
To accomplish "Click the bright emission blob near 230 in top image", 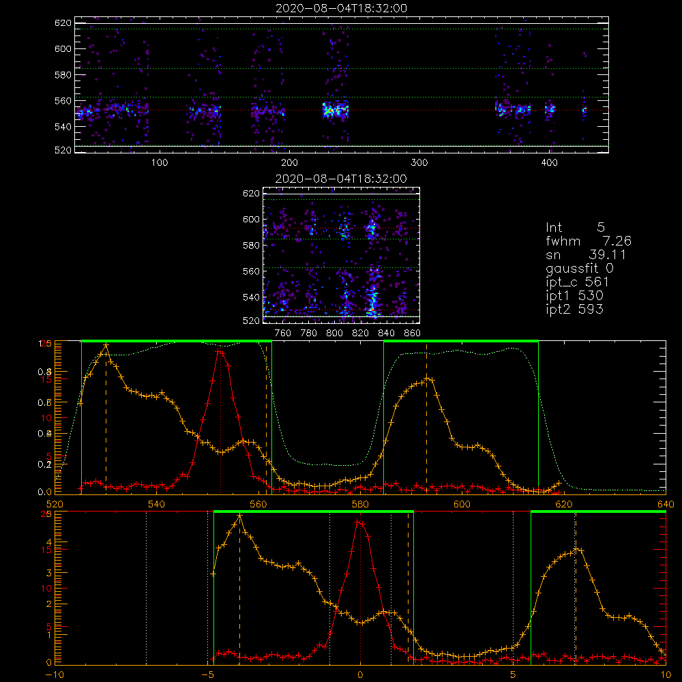I will (335, 110).
